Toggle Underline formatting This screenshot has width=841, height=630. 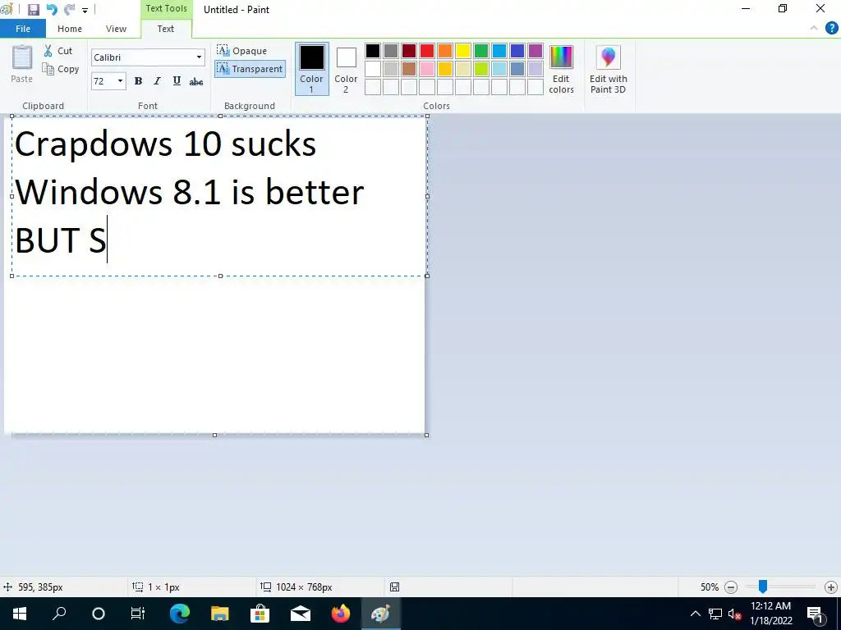[x=177, y=81]
